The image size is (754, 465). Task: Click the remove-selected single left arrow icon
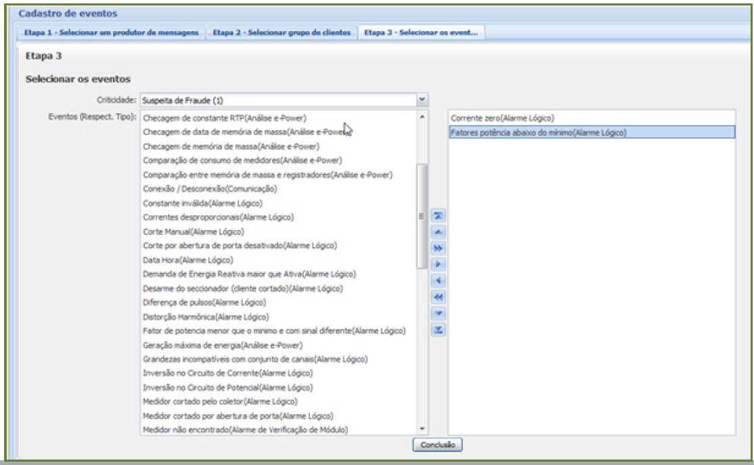click(x=438, y=281)
